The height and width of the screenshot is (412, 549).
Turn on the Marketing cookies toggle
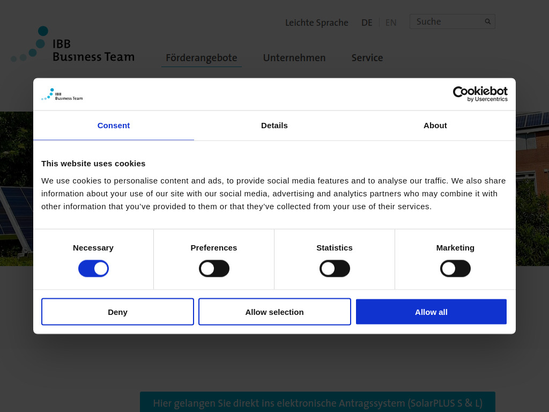tap(455, 269)
